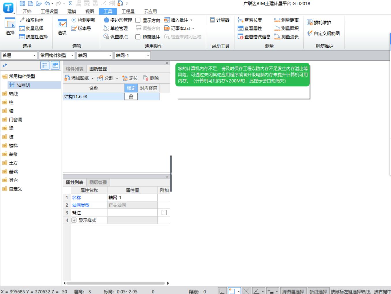Click the Save icon in quick access toolbar
The width and height of the screenshot is (391, 294).
click(22, 3)
